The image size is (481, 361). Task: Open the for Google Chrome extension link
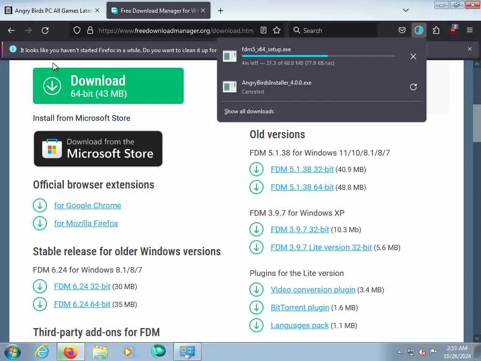pos(88,205)
